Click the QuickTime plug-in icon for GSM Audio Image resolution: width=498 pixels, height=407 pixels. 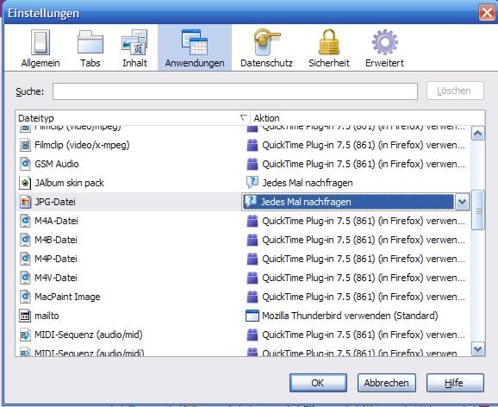(252, 164)
